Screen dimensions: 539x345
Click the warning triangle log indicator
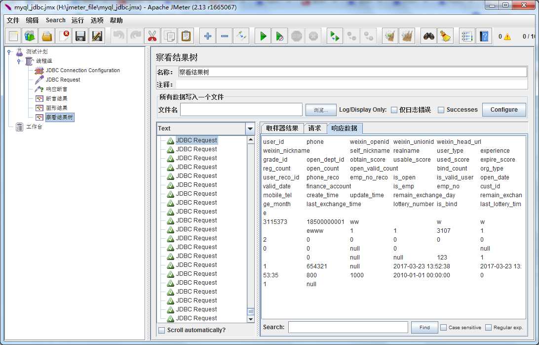pyautogui.click(x=507, y=37)
